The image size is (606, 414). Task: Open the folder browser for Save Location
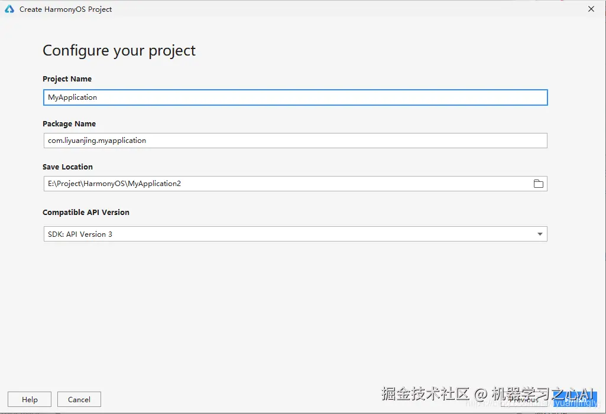(x=538, y=184)
